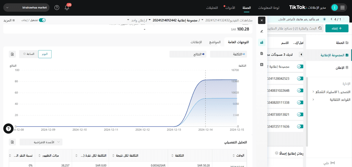Screen dimensions: 352x167
Task: Select الحملة level in sidebar
Action: [328, 43]
